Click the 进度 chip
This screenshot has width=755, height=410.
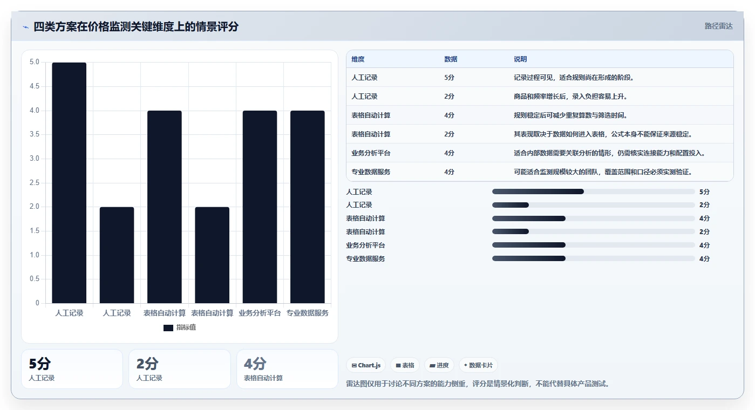(x=439, y=365)
